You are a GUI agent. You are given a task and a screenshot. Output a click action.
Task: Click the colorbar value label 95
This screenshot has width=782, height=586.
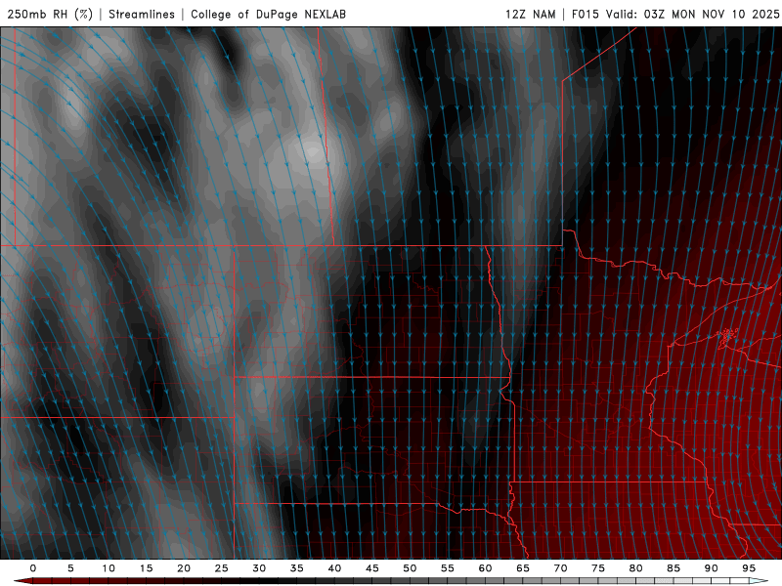click(x=749, y=568)
